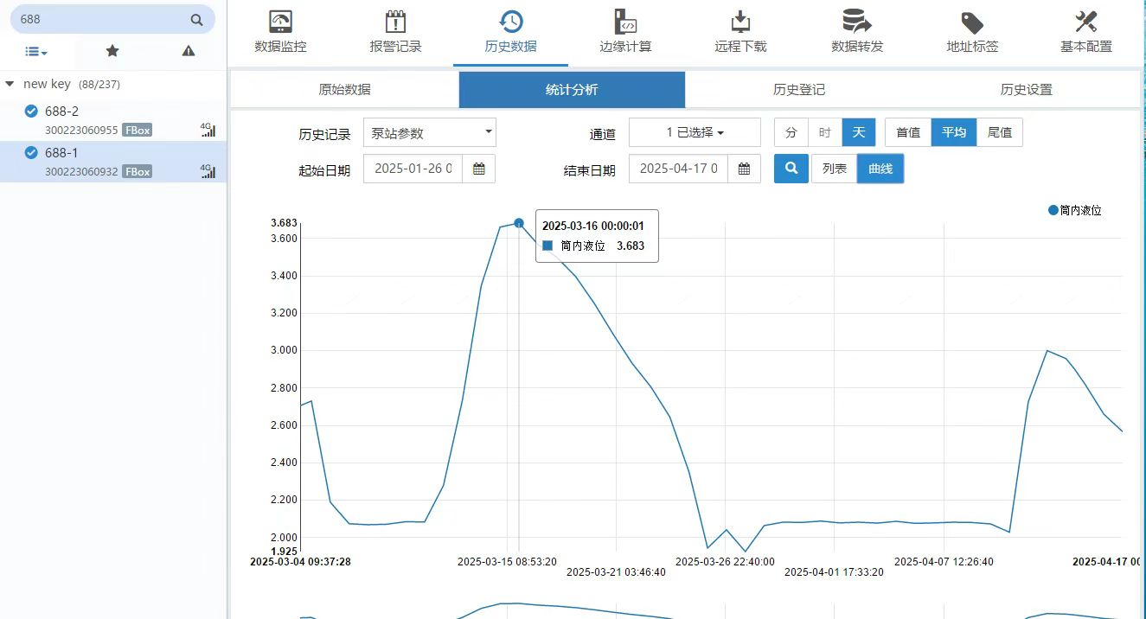
Task: Select the 首值 first value option
Action: [907, 132]
